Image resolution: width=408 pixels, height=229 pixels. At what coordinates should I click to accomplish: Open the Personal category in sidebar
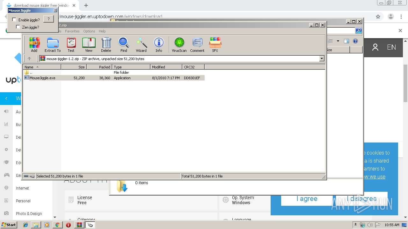(x=23, y=201)
